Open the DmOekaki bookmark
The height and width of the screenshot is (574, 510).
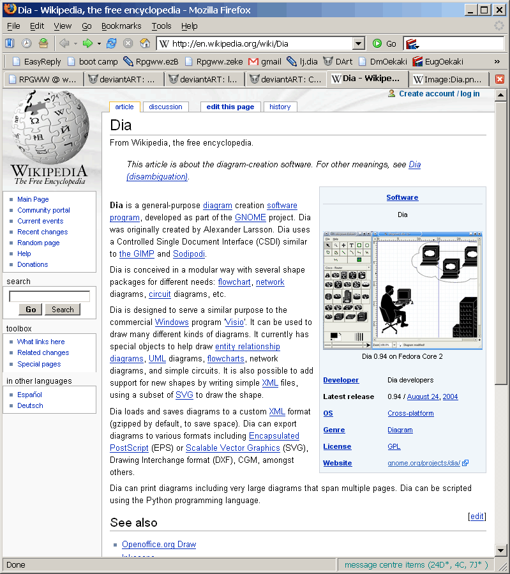click(x=383, y=61)
